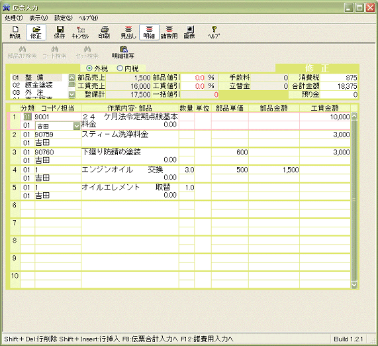Screen dimensions: 378x346
Task: Click the 修正 (Edit) toolbar icon
Action: click(x=36, y=32)
